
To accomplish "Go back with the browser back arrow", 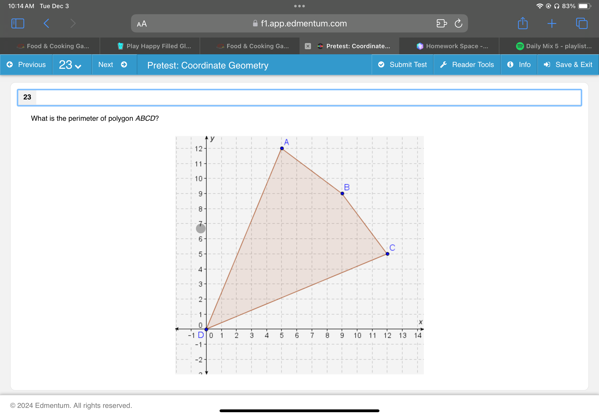I will click(x=46, y=23).
